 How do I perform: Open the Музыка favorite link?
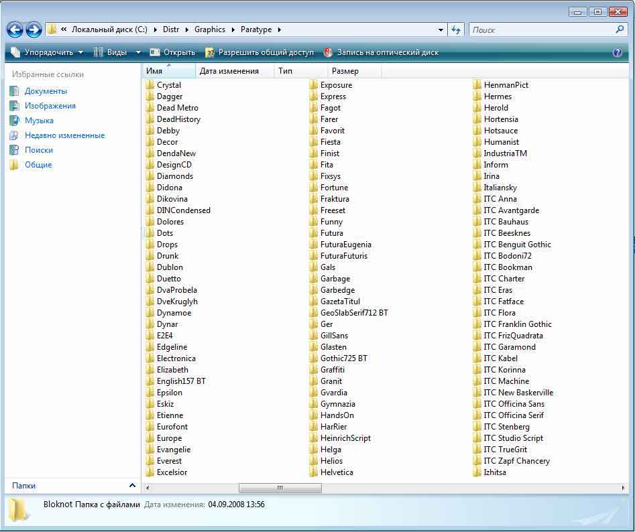pyautogui.click(x=39, y=121)
